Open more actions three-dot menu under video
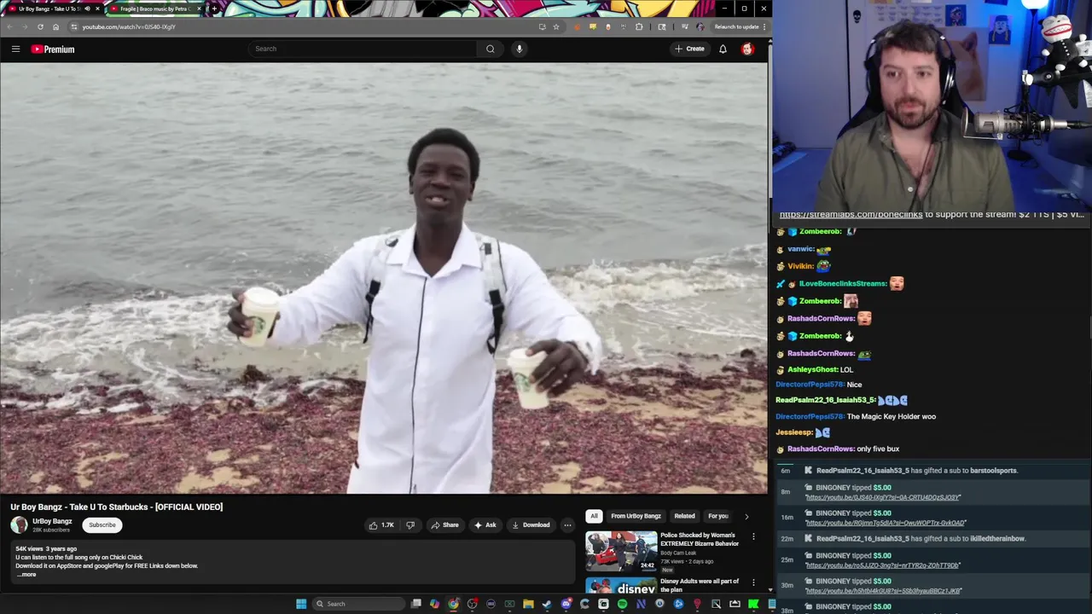The height and width of the screenshot is (614, 1092). point(567,525)
